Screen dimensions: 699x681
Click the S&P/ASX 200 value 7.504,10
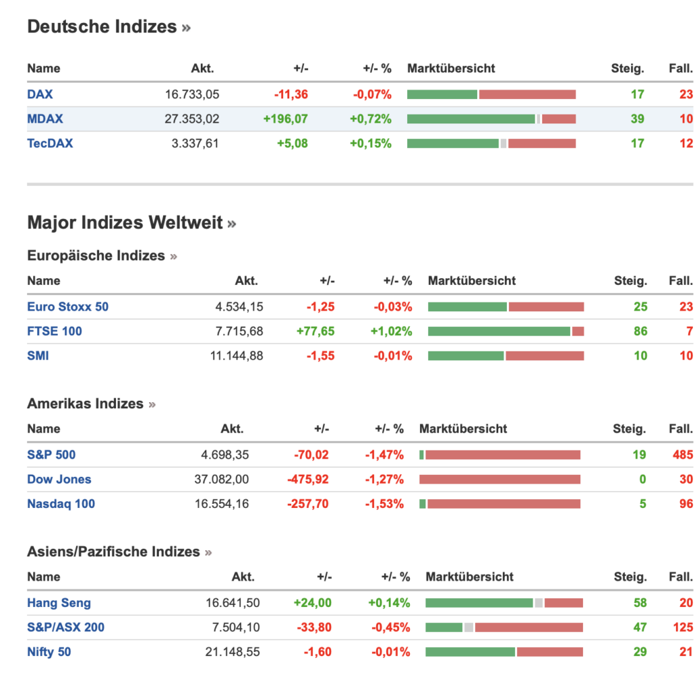coord(235,627)
